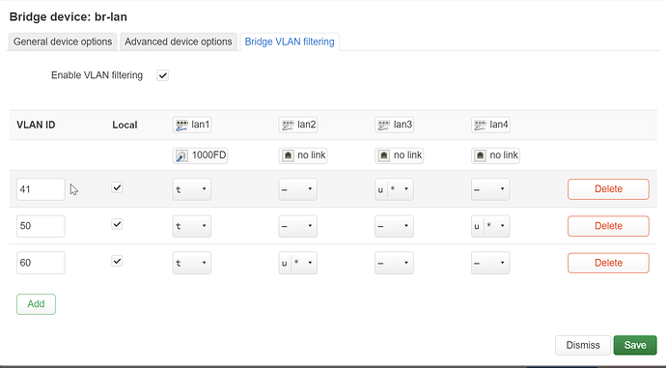The image size is (666, 368).
Task: Toggle the Enable VLAN filtering checkbox
Action: [x=163, y=75]
